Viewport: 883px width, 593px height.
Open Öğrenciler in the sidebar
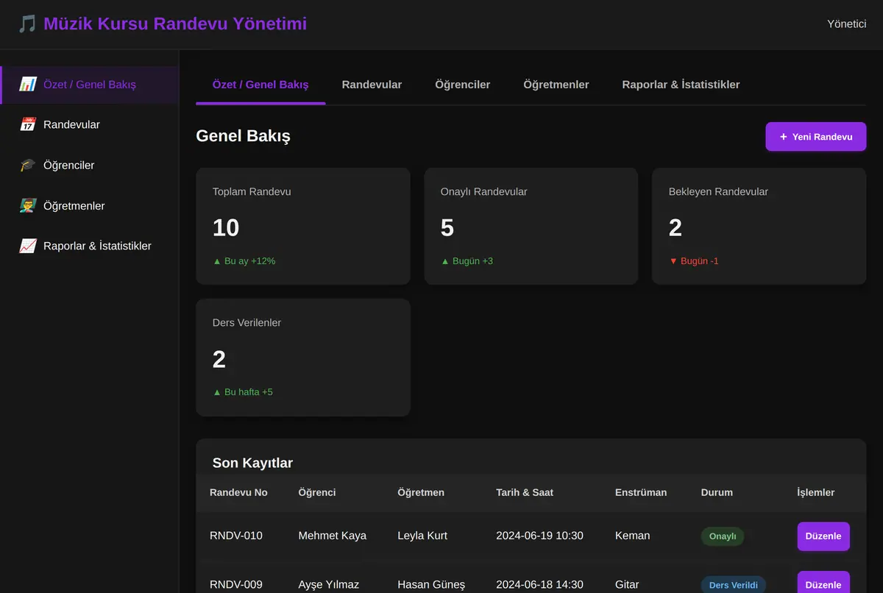click(89, 166)
